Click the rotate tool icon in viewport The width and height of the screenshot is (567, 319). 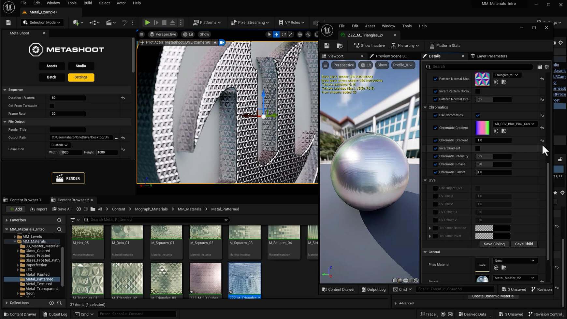283,35
